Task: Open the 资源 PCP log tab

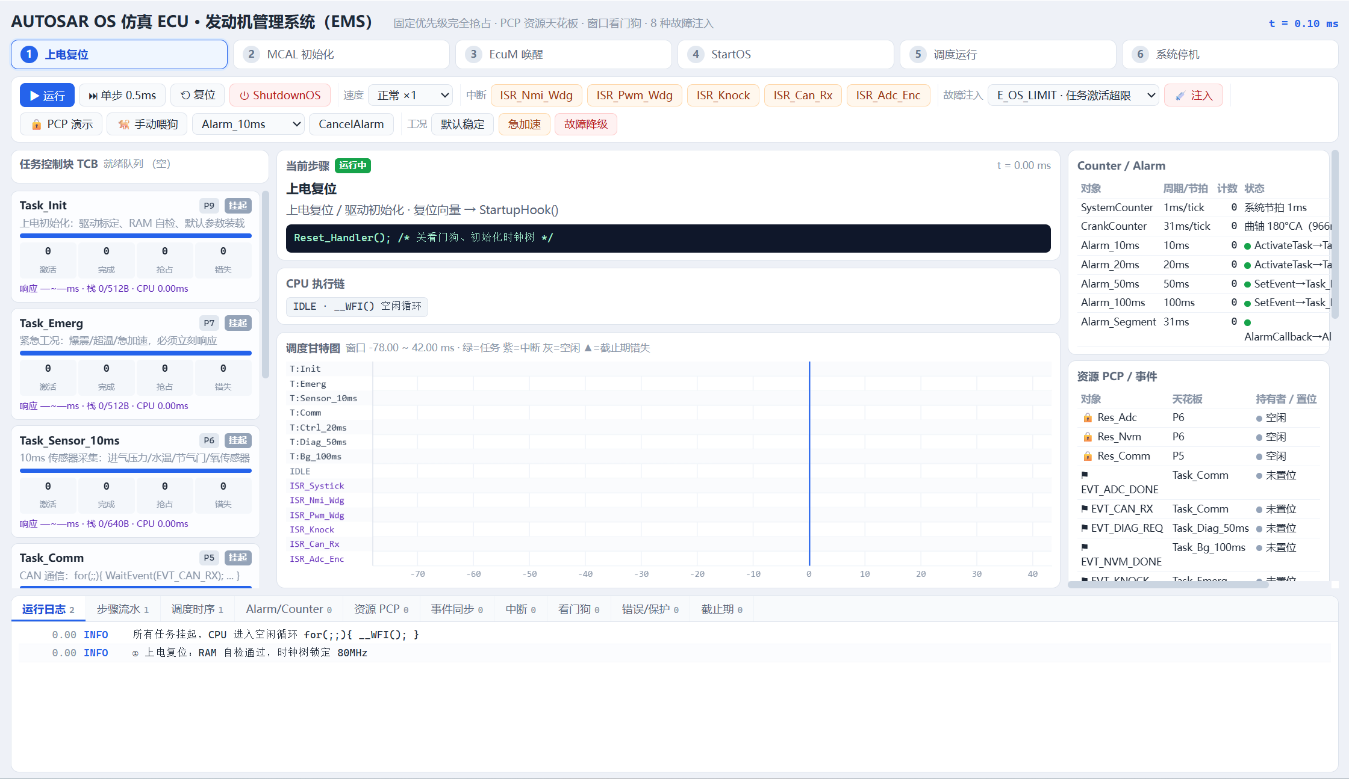Action: (x=381, y=609)
